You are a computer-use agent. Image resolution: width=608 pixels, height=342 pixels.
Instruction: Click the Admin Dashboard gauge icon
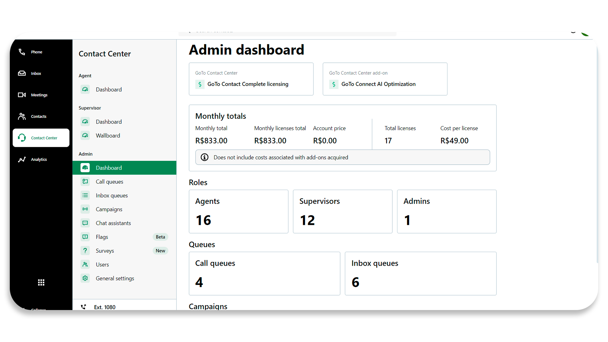point(85,168)
